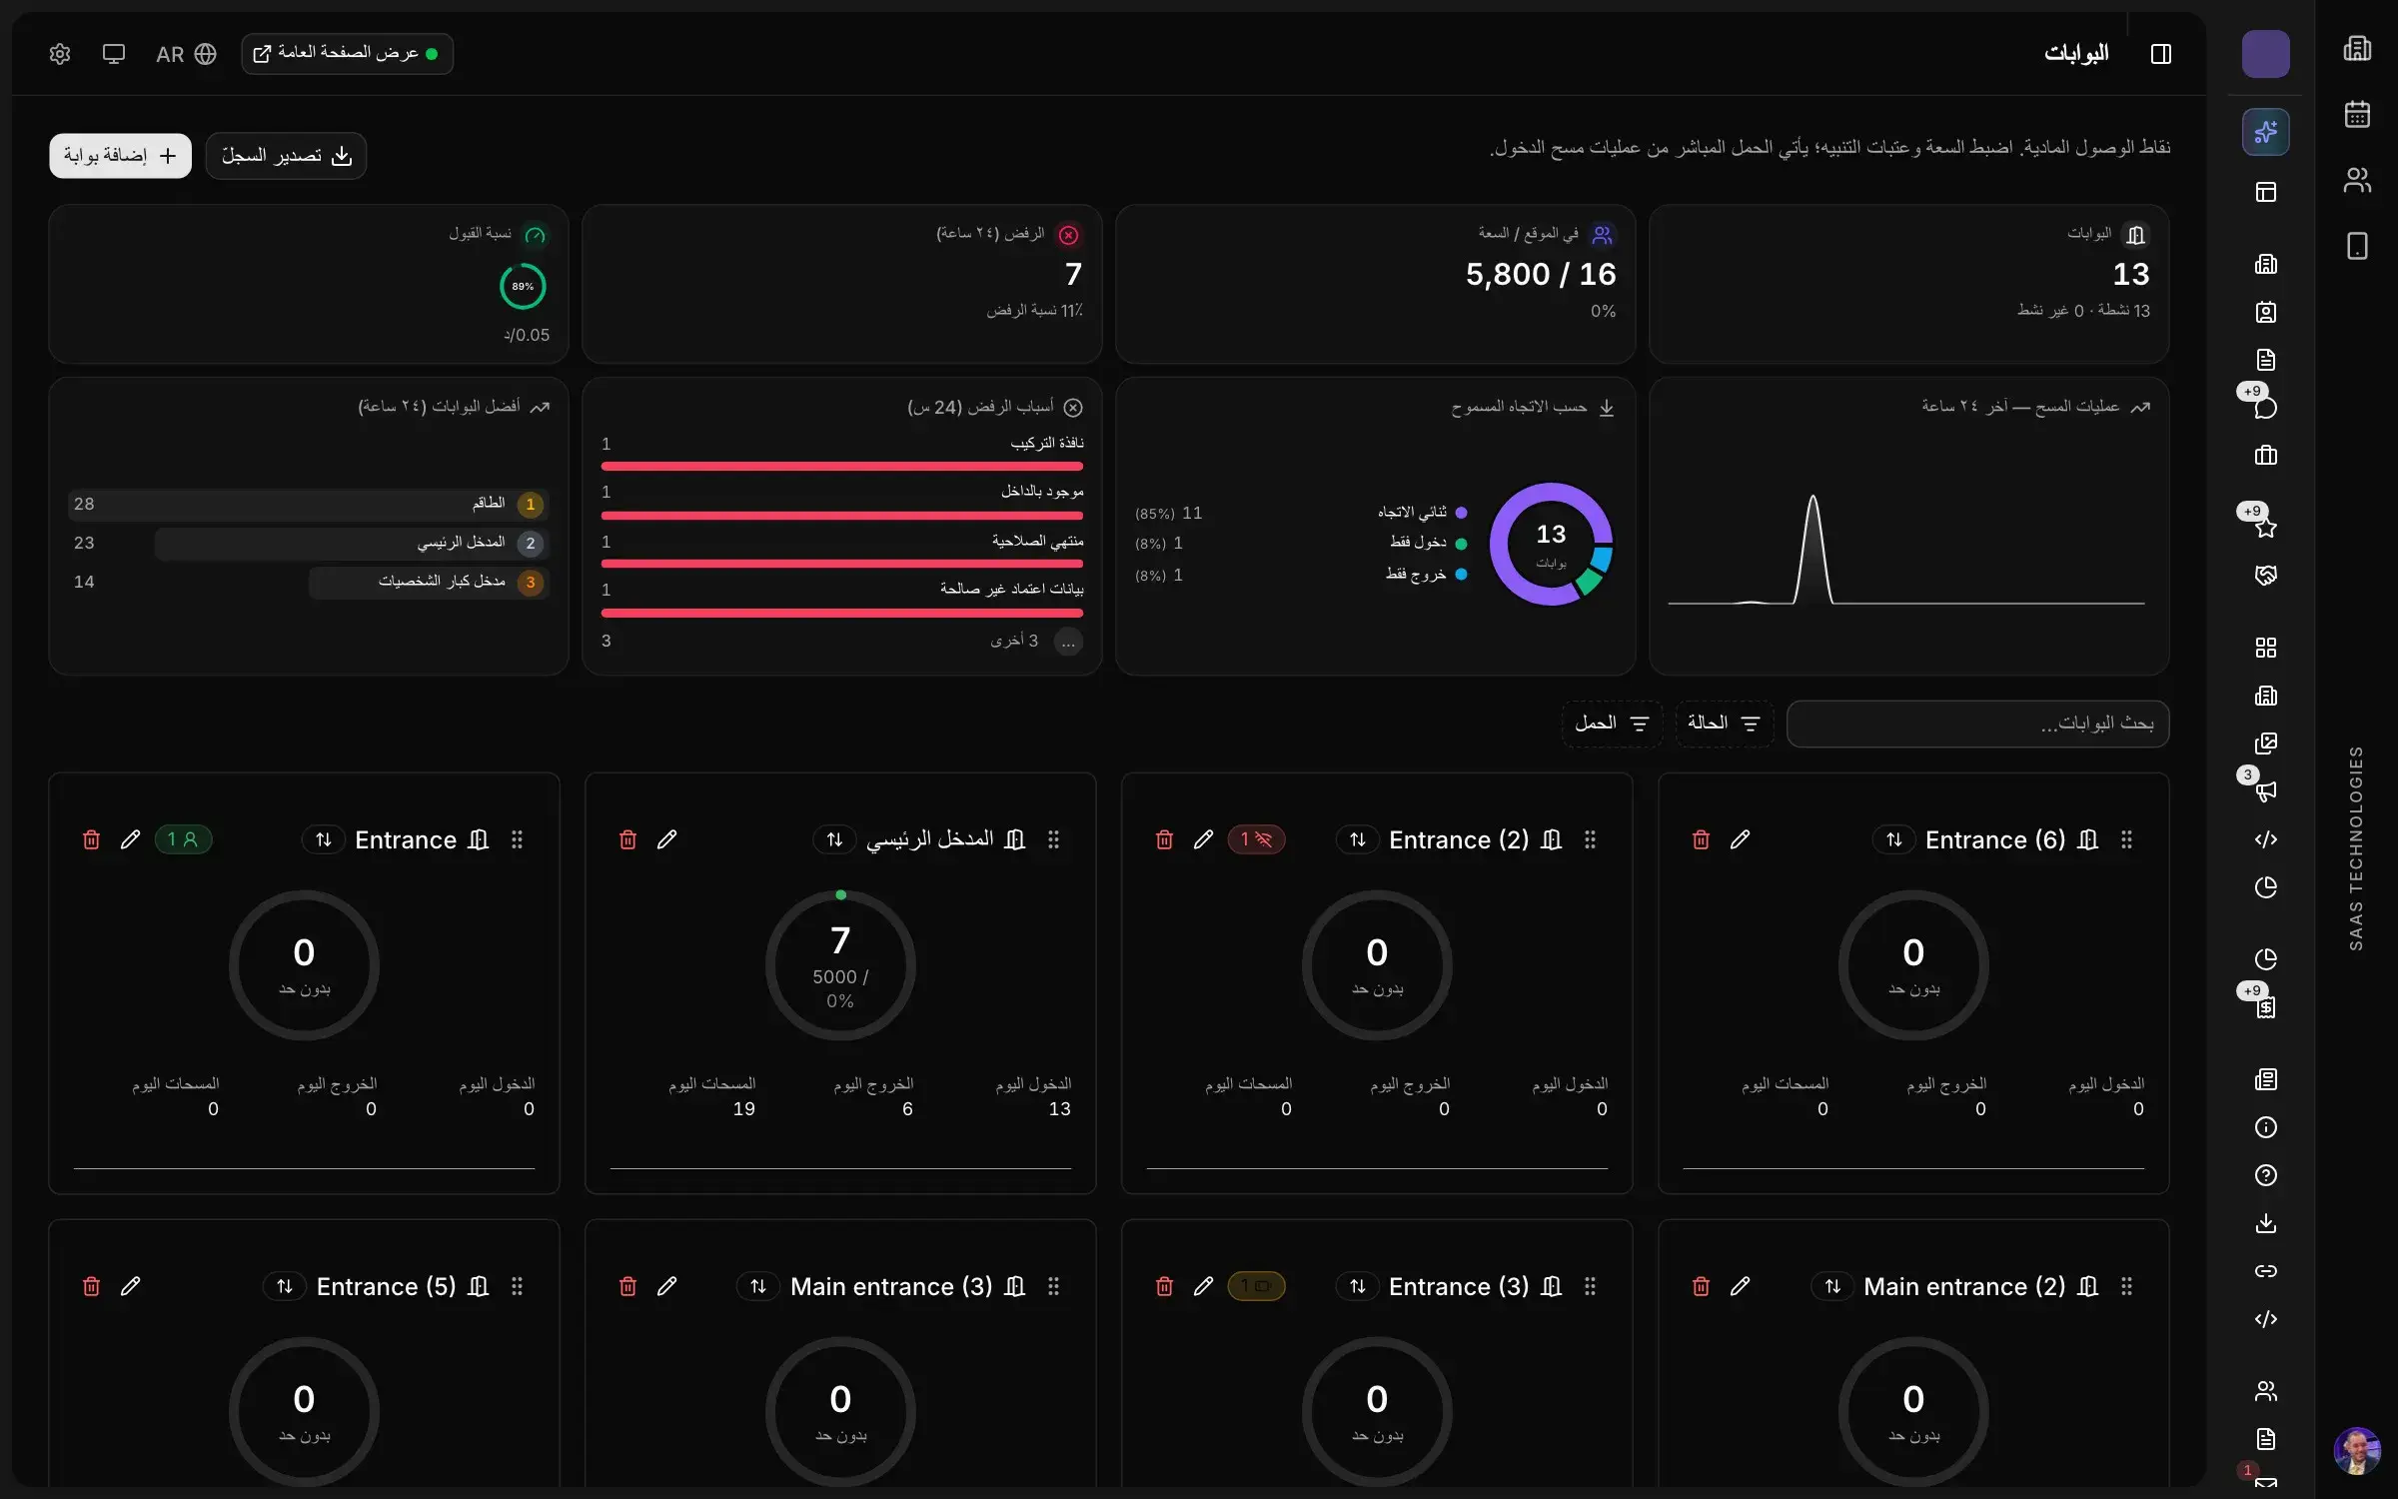The image size is (2398, 1499).
Task: Open the mobile device icon in rail
Action: 2357,246
